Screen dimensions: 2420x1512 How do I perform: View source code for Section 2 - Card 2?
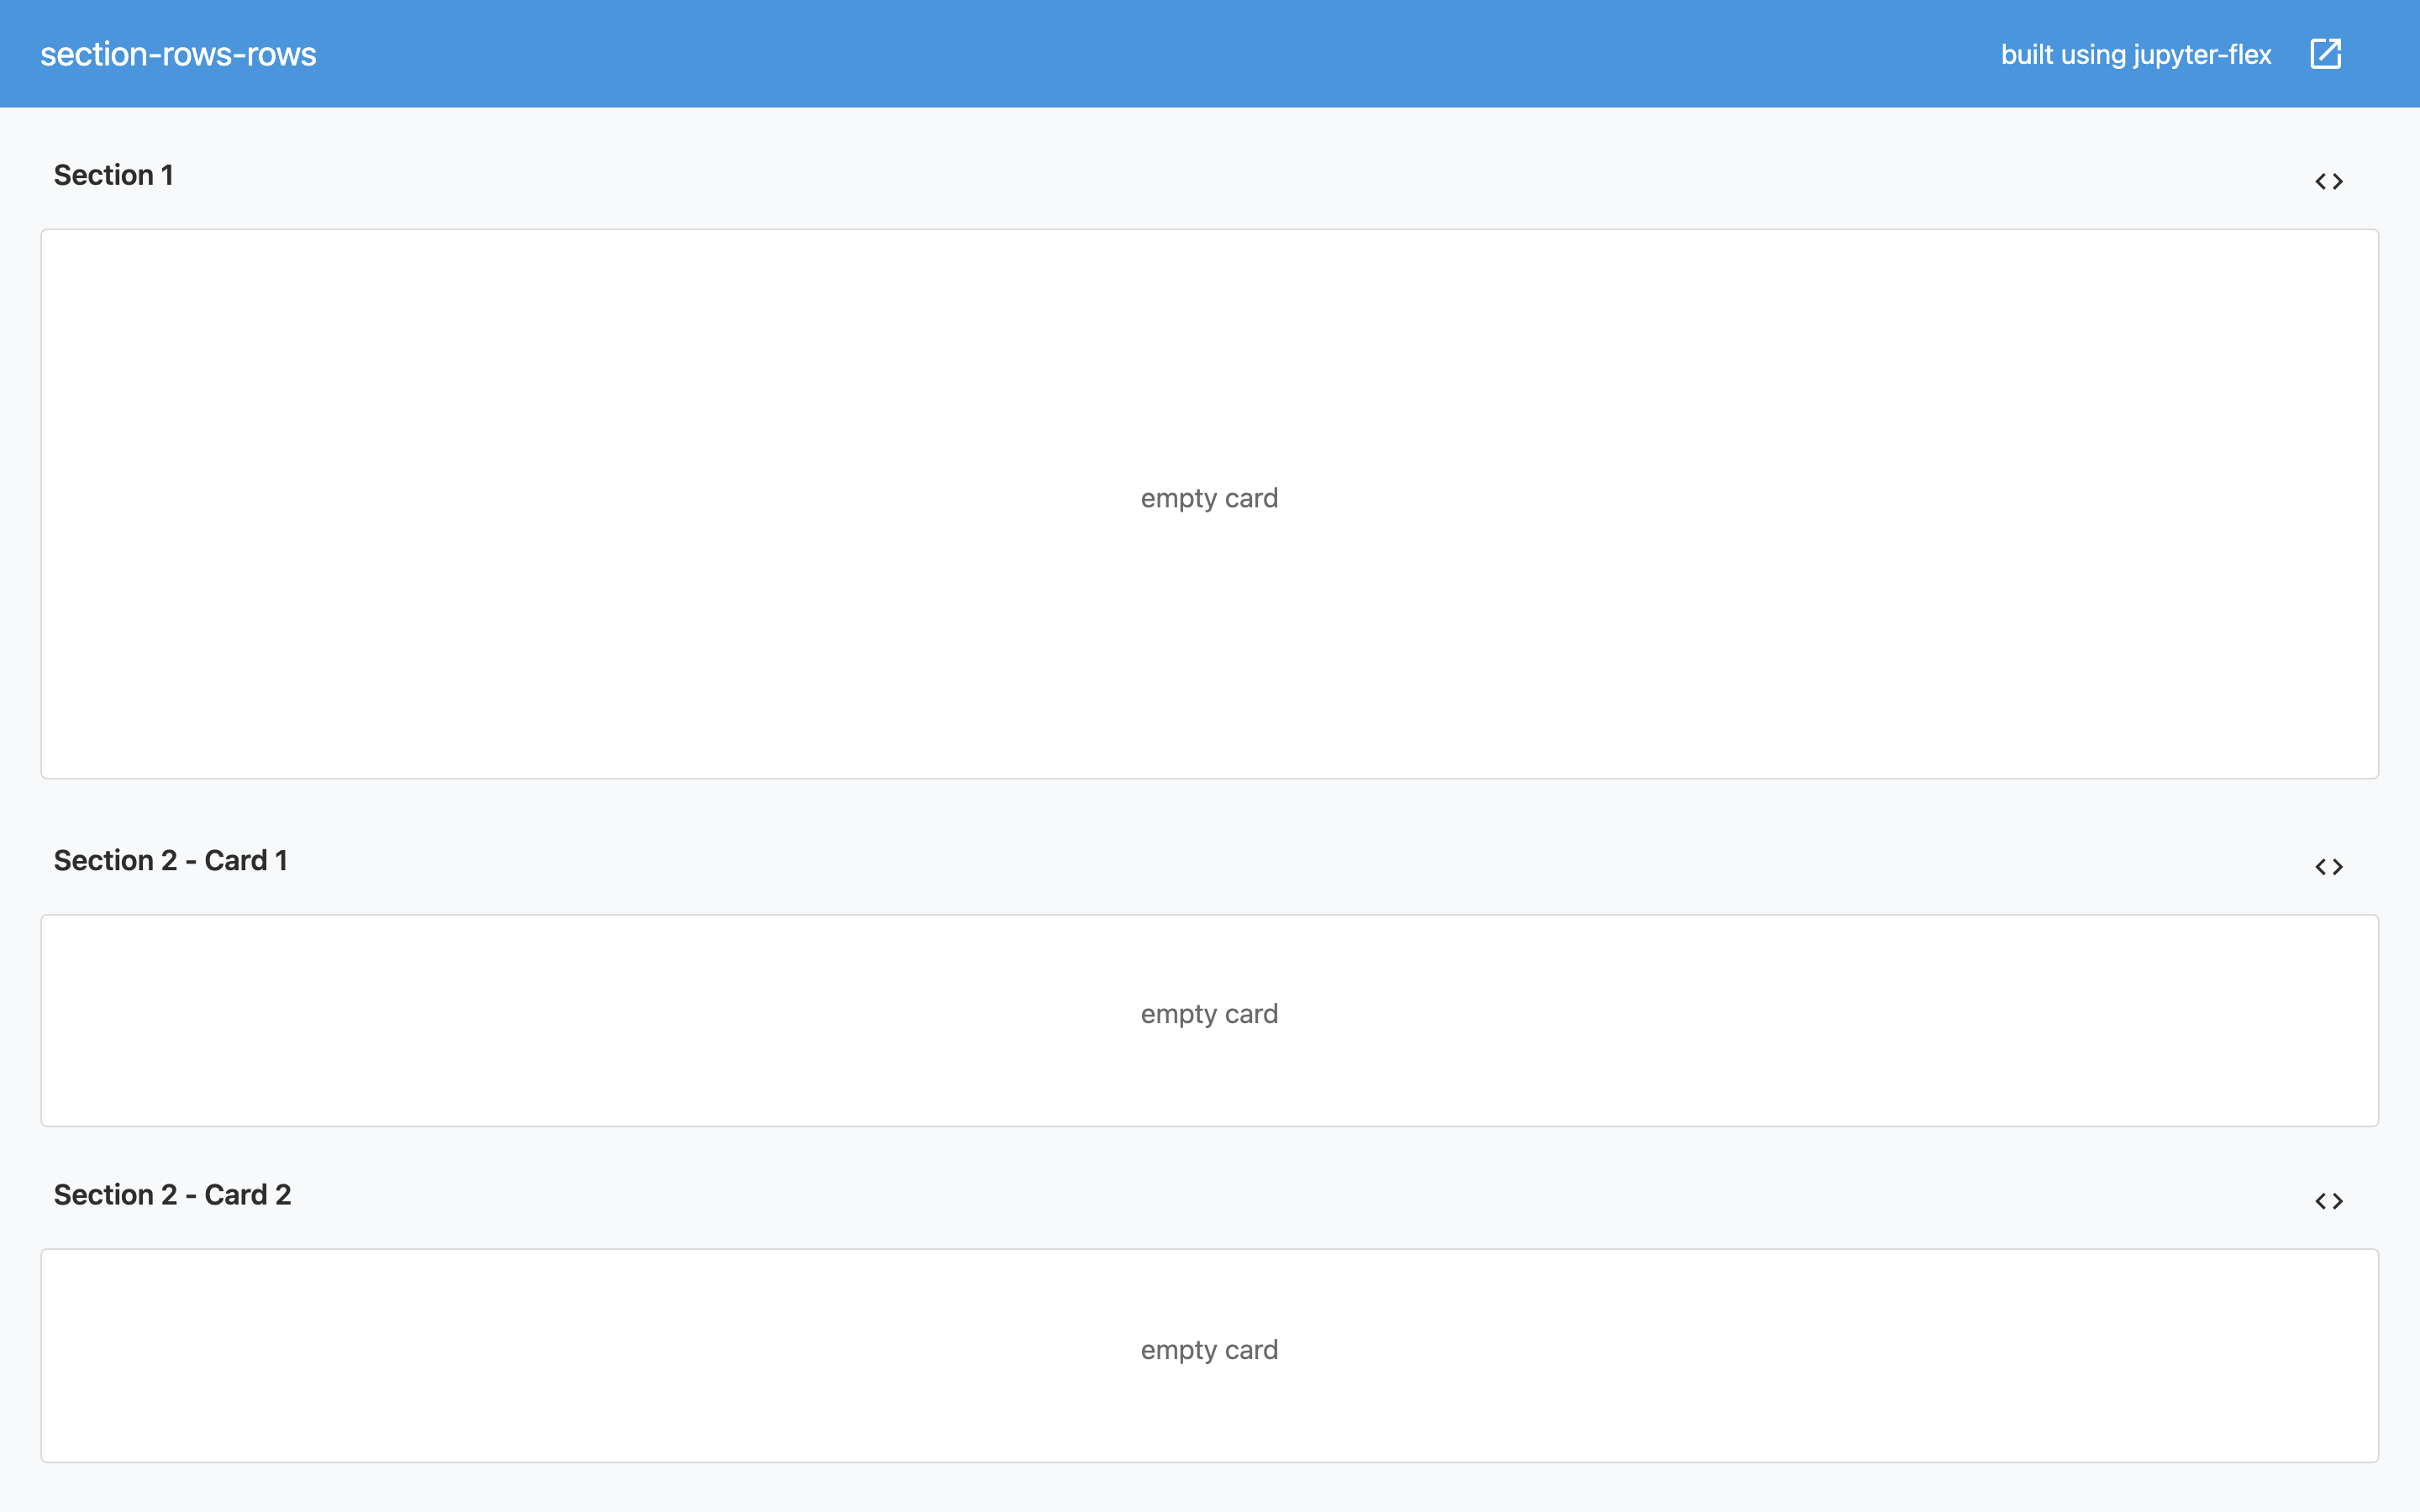(x=2329, y=1201)
